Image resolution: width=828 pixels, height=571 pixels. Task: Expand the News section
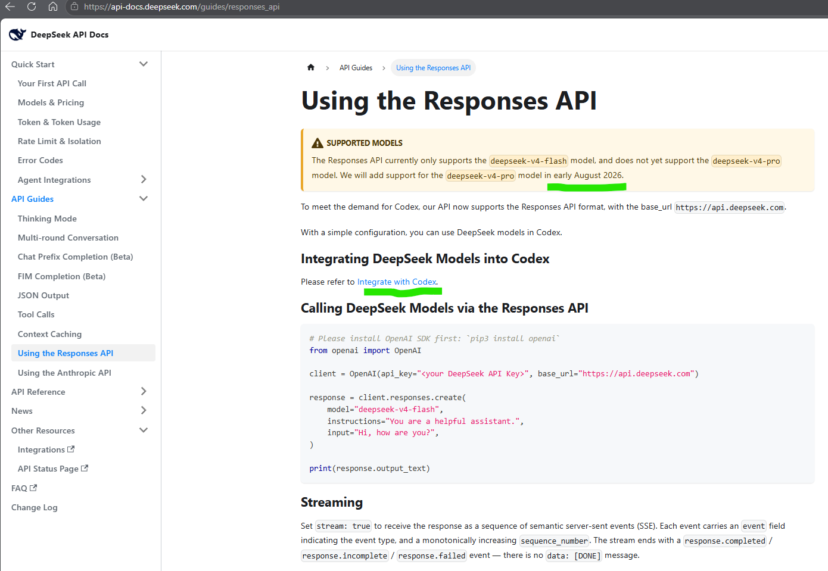[x=144, y=410]
